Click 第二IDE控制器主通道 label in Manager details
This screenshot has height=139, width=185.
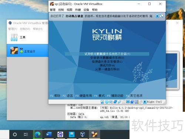pyautogui.click(x=84, y=108)
